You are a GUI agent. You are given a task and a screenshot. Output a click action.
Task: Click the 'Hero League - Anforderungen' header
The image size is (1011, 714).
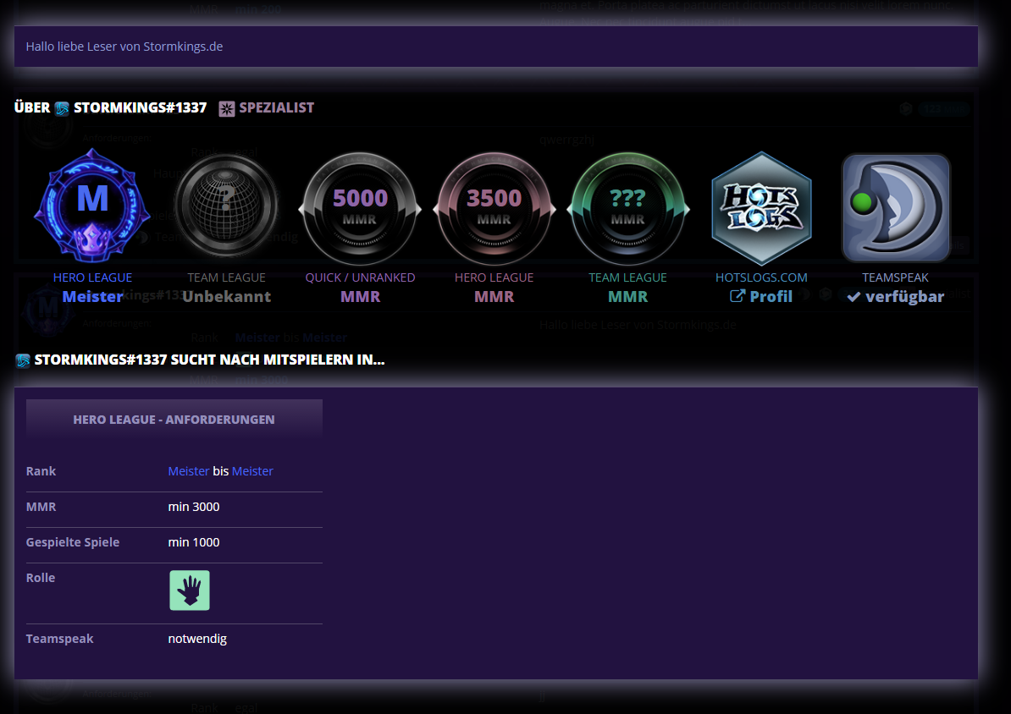tap(174, 420)
